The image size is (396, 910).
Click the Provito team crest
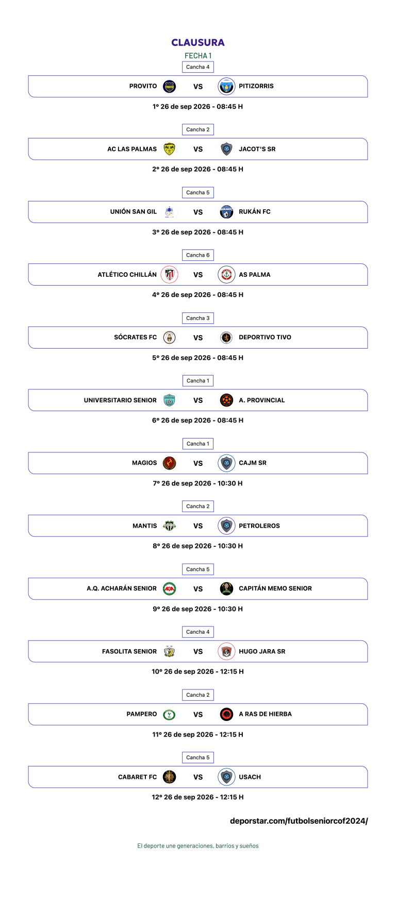169,86
